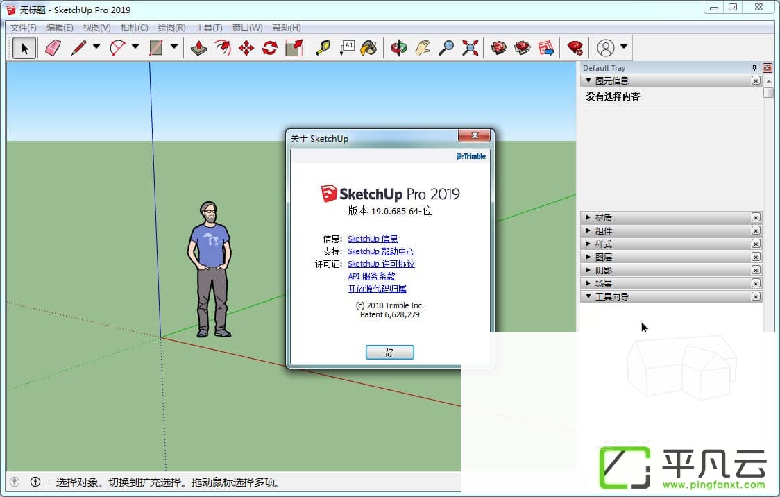The image size is (780, 497).
Task: Open the 编辑(E) menu
Action: point(60,27)
